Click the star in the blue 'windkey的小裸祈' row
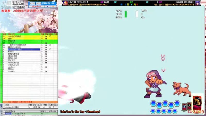206x116 pixels. [46, 49]
